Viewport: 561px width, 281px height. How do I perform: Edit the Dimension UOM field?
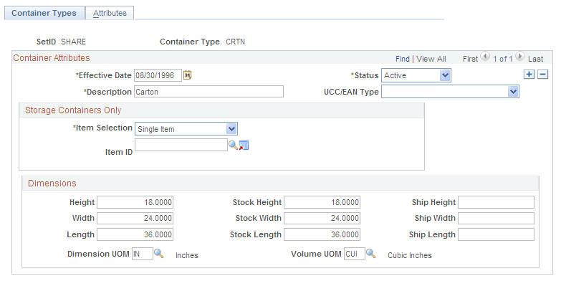[x=143, y=254]
